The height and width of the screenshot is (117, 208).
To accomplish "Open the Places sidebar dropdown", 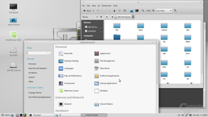I will tap(97, 17).
